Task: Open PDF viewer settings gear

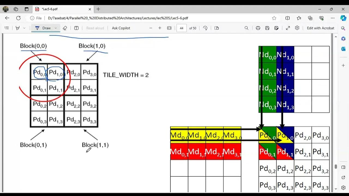Action: tap(297, 28)
